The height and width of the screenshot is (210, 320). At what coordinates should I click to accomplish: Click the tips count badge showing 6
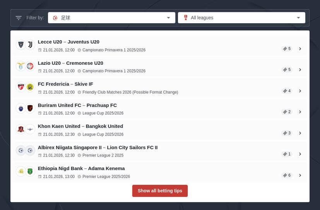click(287, 175)
